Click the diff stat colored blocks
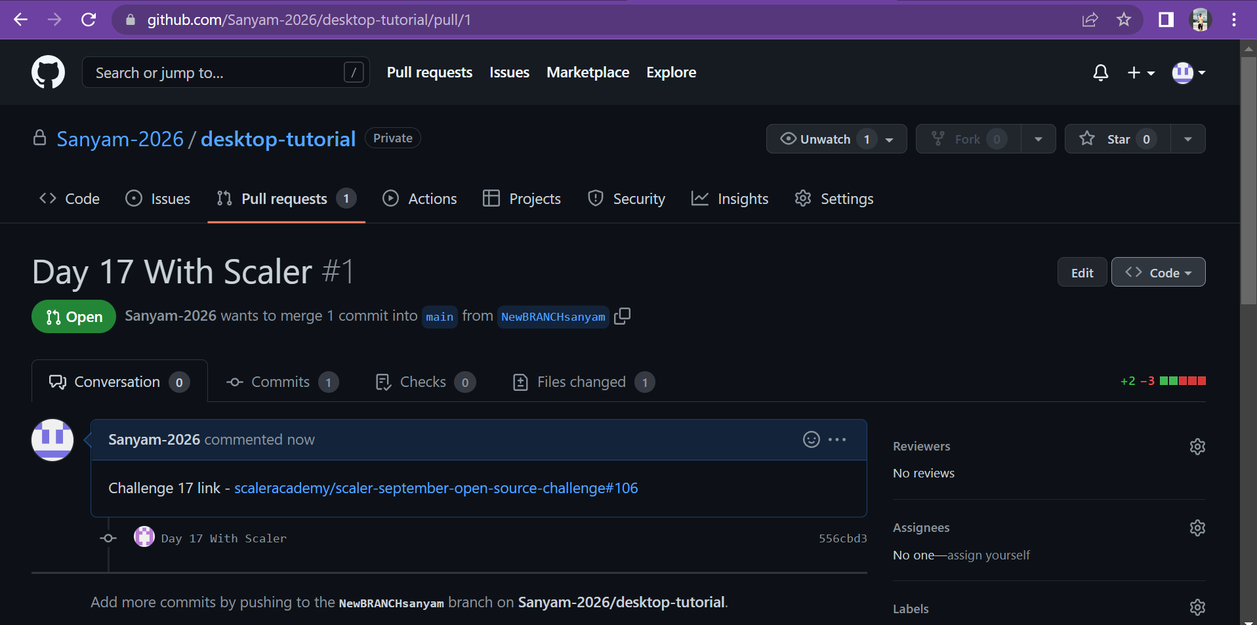 click(1184, 380)
